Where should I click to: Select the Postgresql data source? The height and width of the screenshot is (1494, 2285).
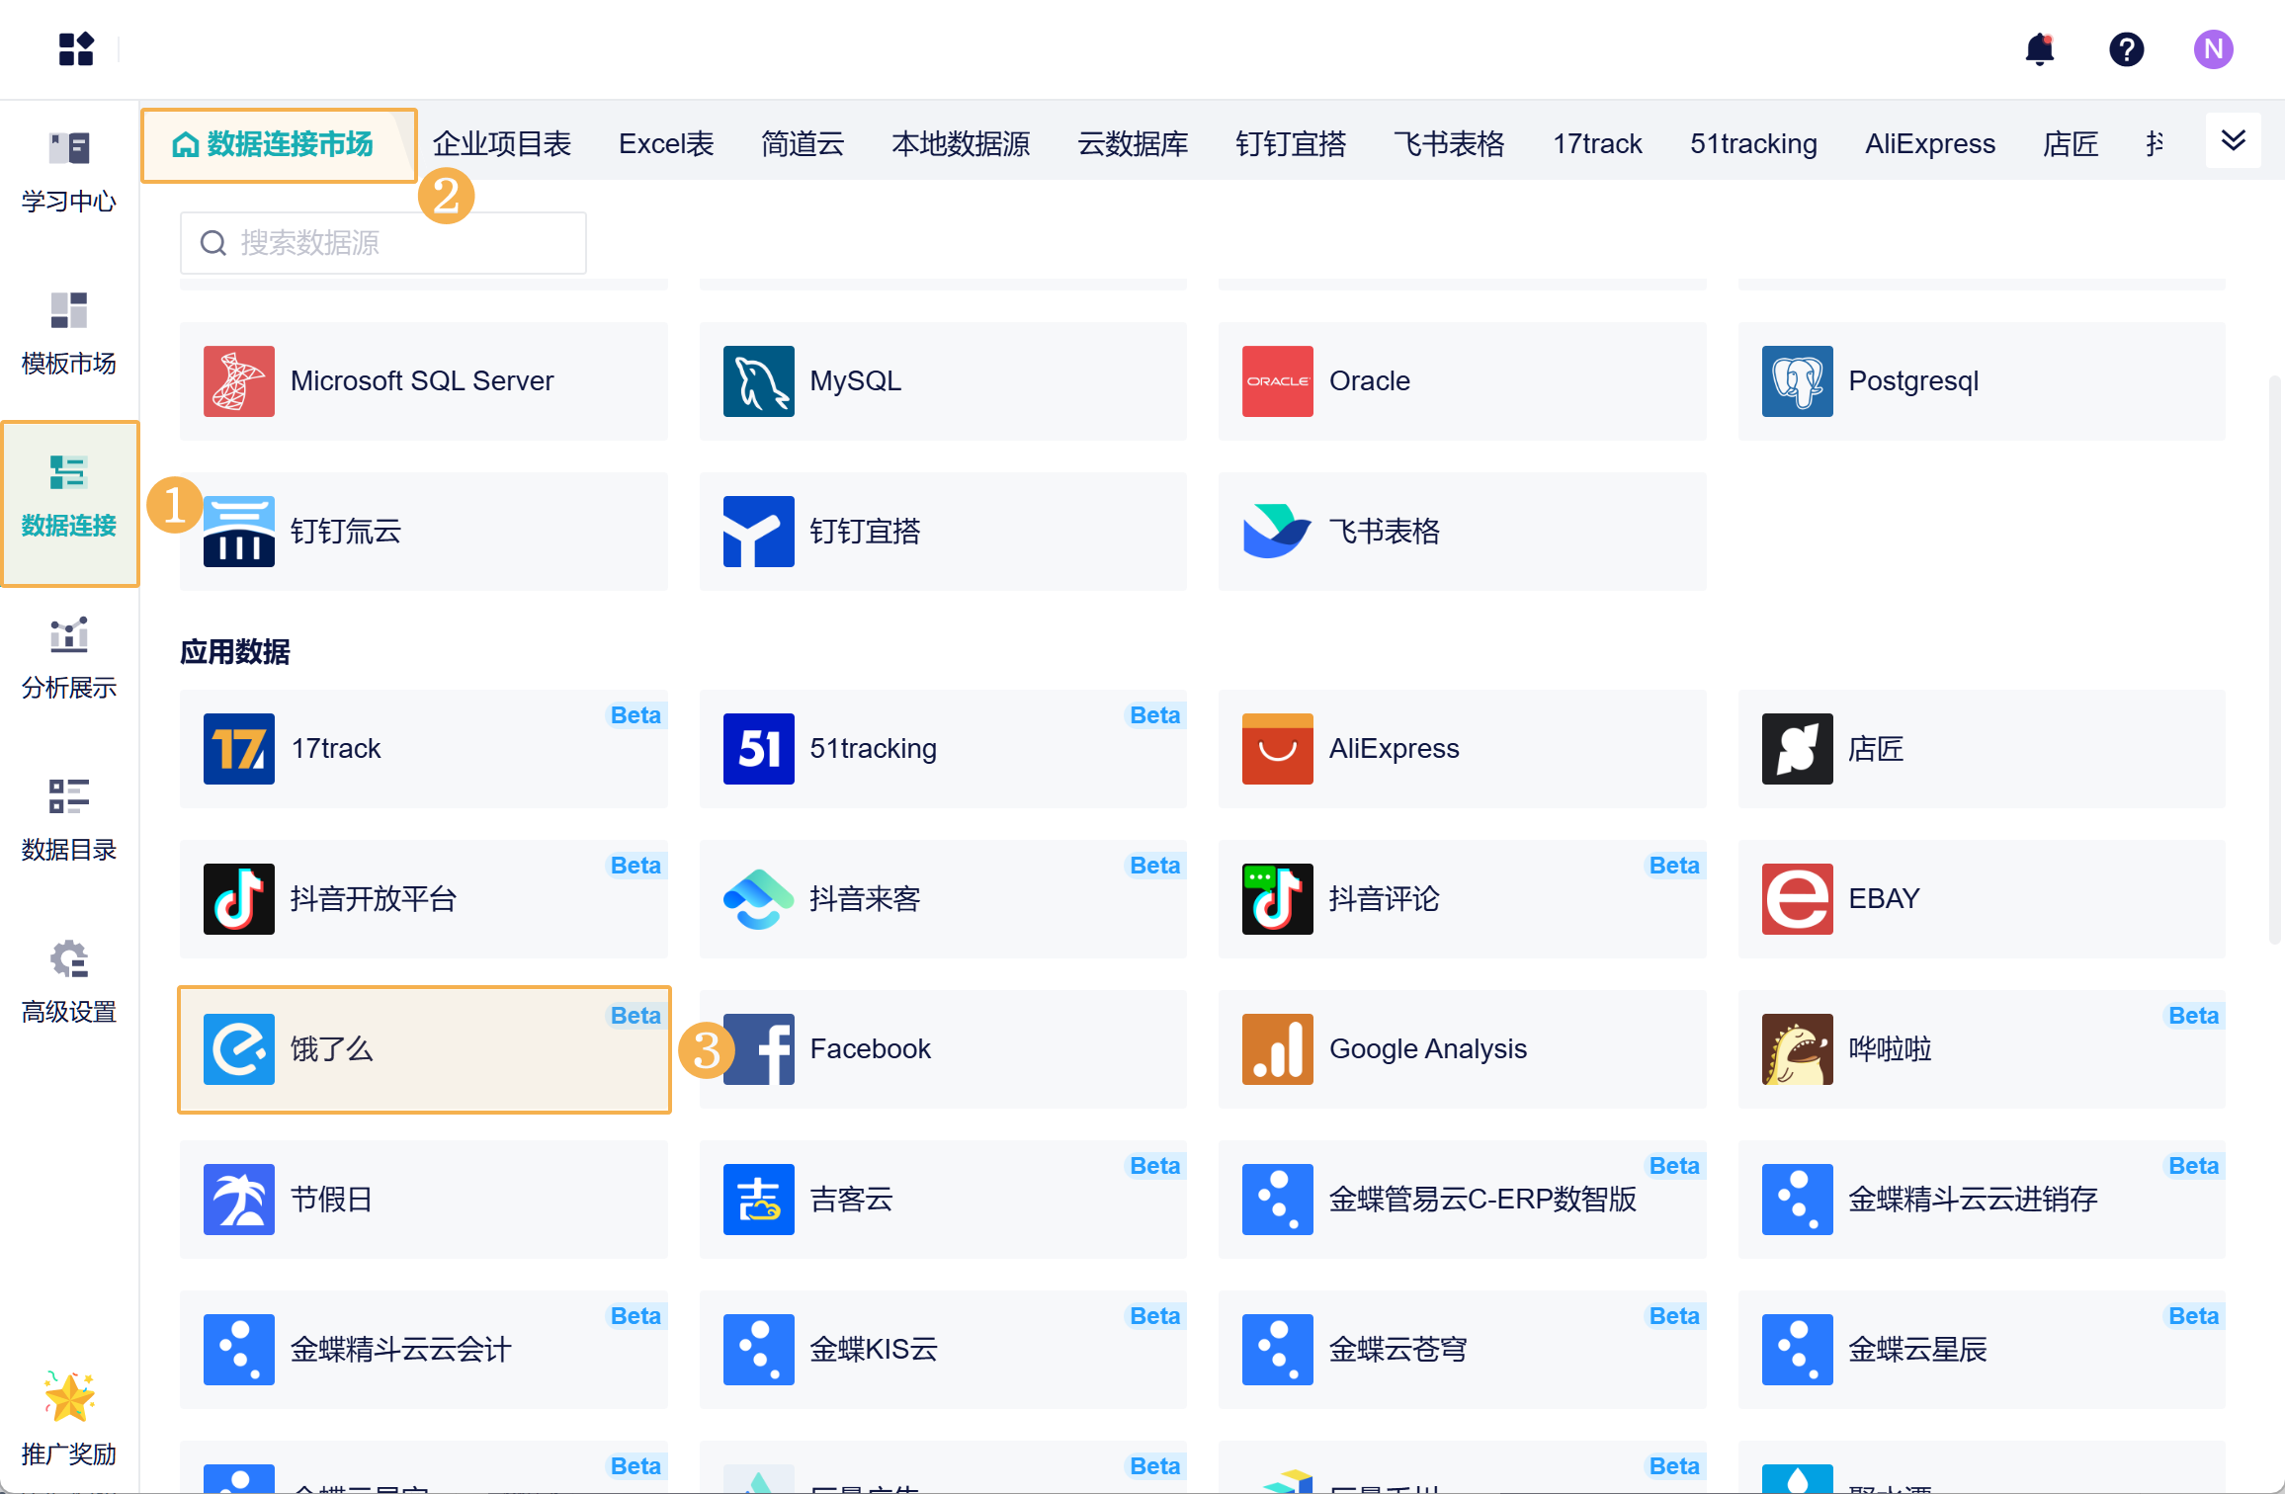(1981, 381)
